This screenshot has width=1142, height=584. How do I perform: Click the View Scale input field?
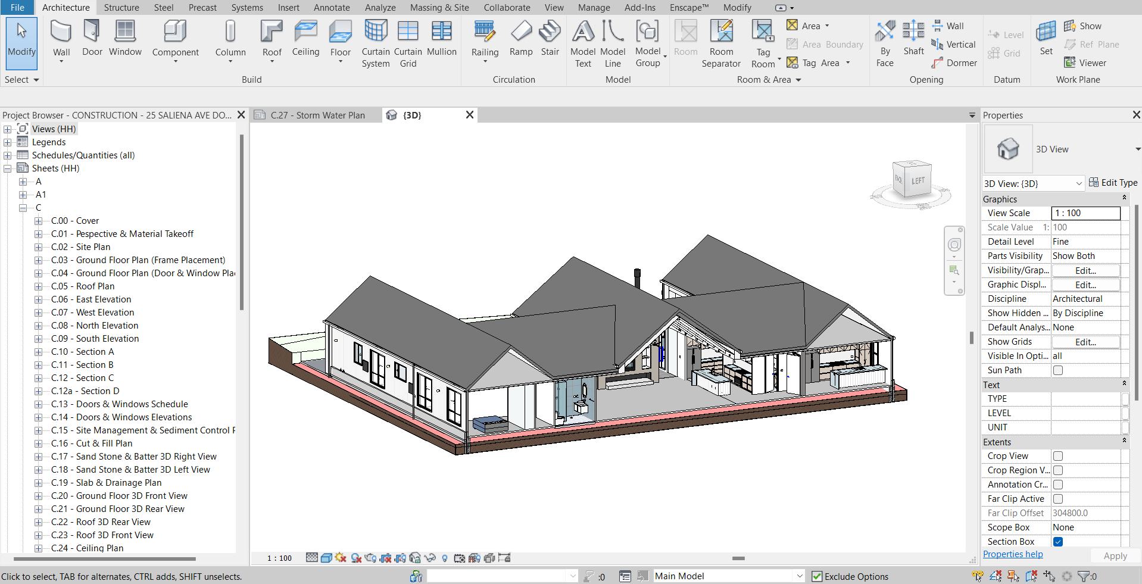tap(1086, 213)
